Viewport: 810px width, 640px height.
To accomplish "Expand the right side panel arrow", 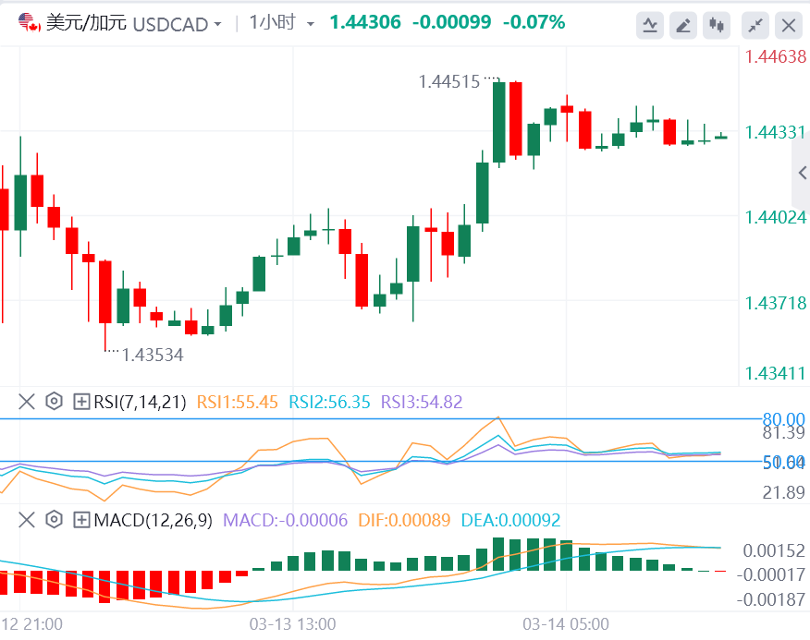I will 802,173.
